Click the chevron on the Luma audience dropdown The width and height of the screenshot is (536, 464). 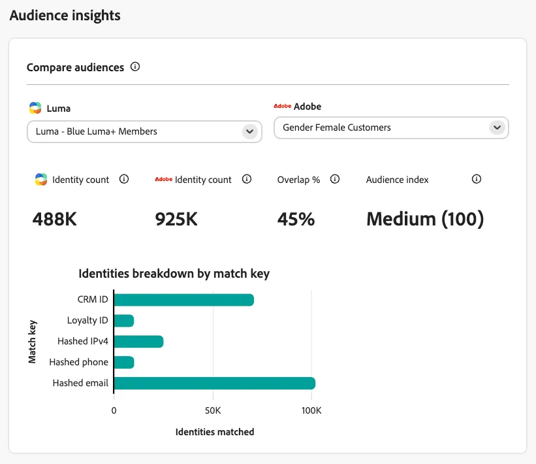point(250,131)
